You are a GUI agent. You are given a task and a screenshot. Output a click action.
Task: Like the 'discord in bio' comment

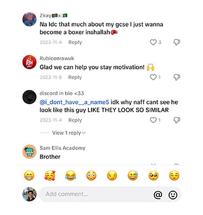point(153,120)
